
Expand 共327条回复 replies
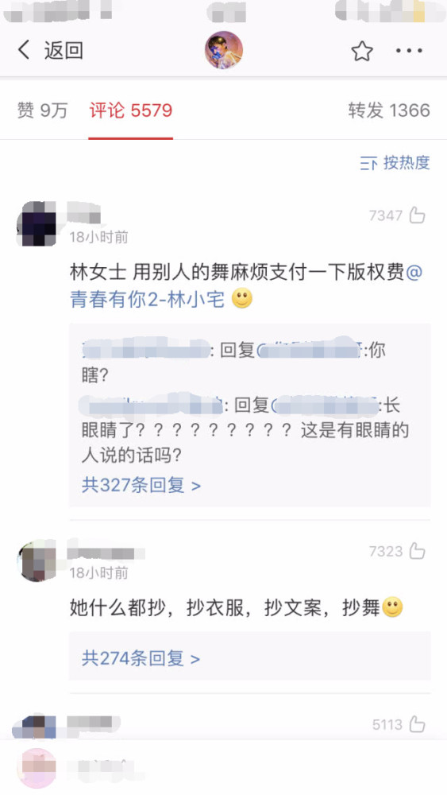pos(141,485)
